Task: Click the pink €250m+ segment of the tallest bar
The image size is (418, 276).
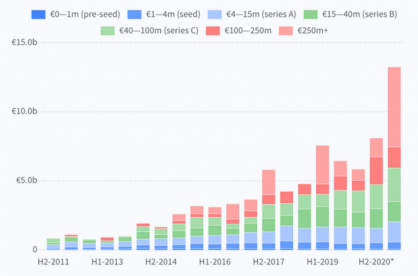Action: tap(394, 107)
